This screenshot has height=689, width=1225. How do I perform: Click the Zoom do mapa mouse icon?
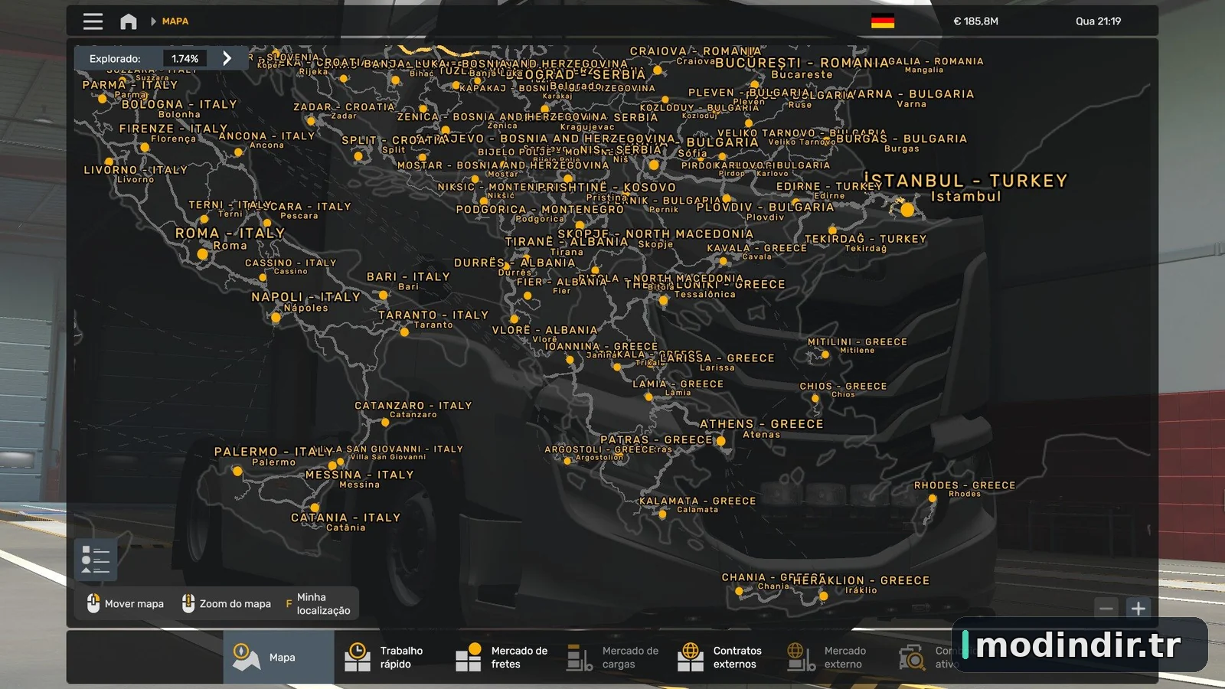(x=188, y=603)
